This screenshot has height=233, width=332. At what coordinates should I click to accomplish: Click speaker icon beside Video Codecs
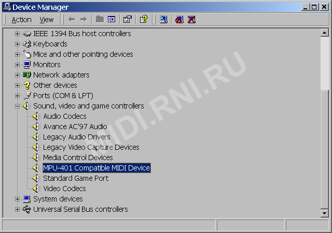click(x=37, y=189)
